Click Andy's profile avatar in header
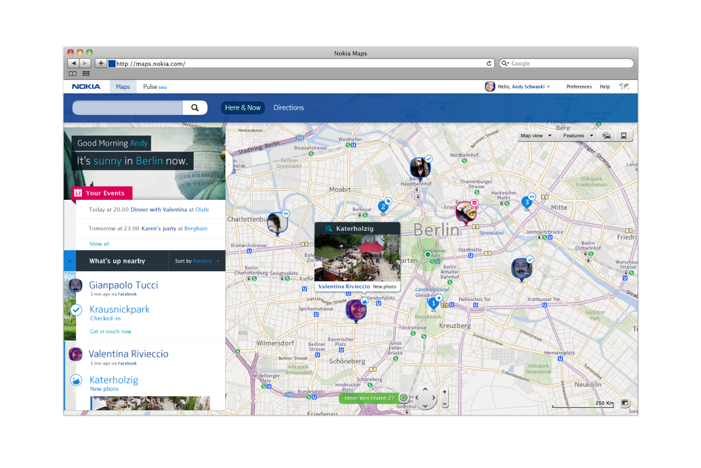The height and width of the screenshot is (468, 701). tap(490, 86)
